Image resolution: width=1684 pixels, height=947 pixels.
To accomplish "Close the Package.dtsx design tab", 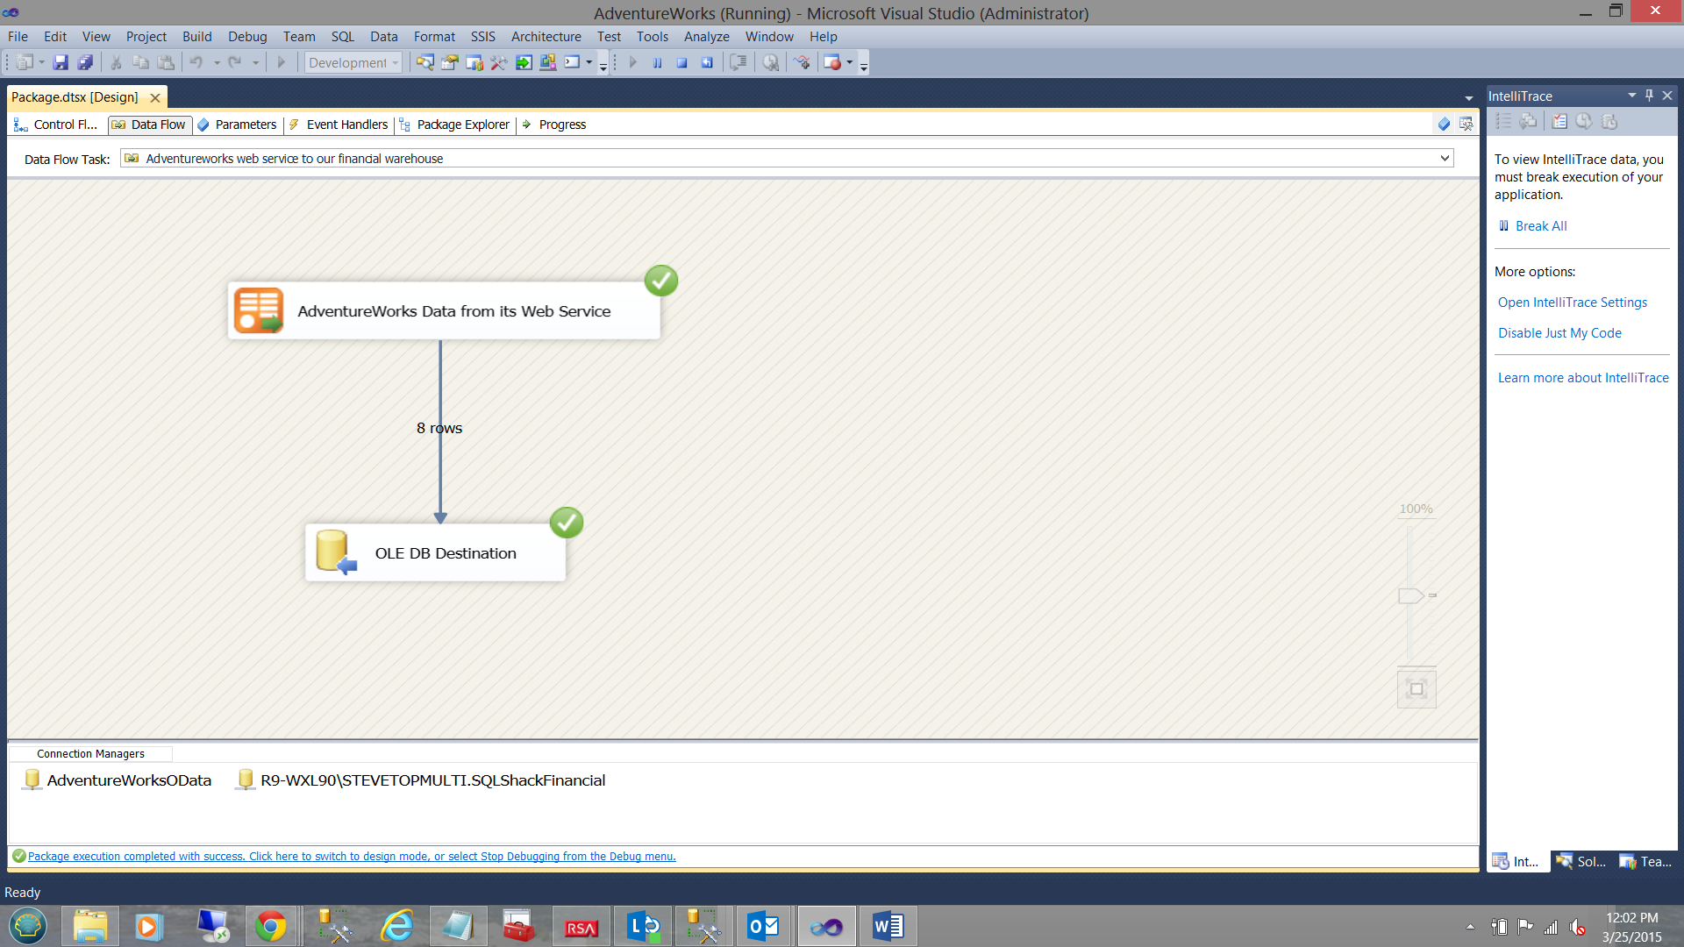I will point(155,97).
